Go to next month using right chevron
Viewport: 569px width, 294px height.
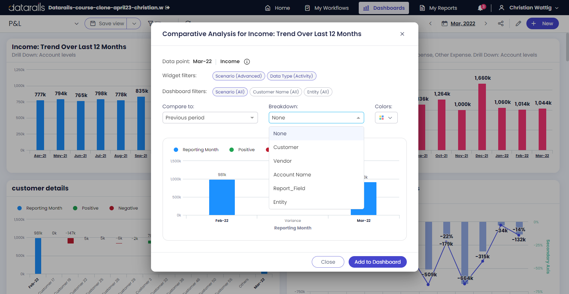[x=486, y=23]
